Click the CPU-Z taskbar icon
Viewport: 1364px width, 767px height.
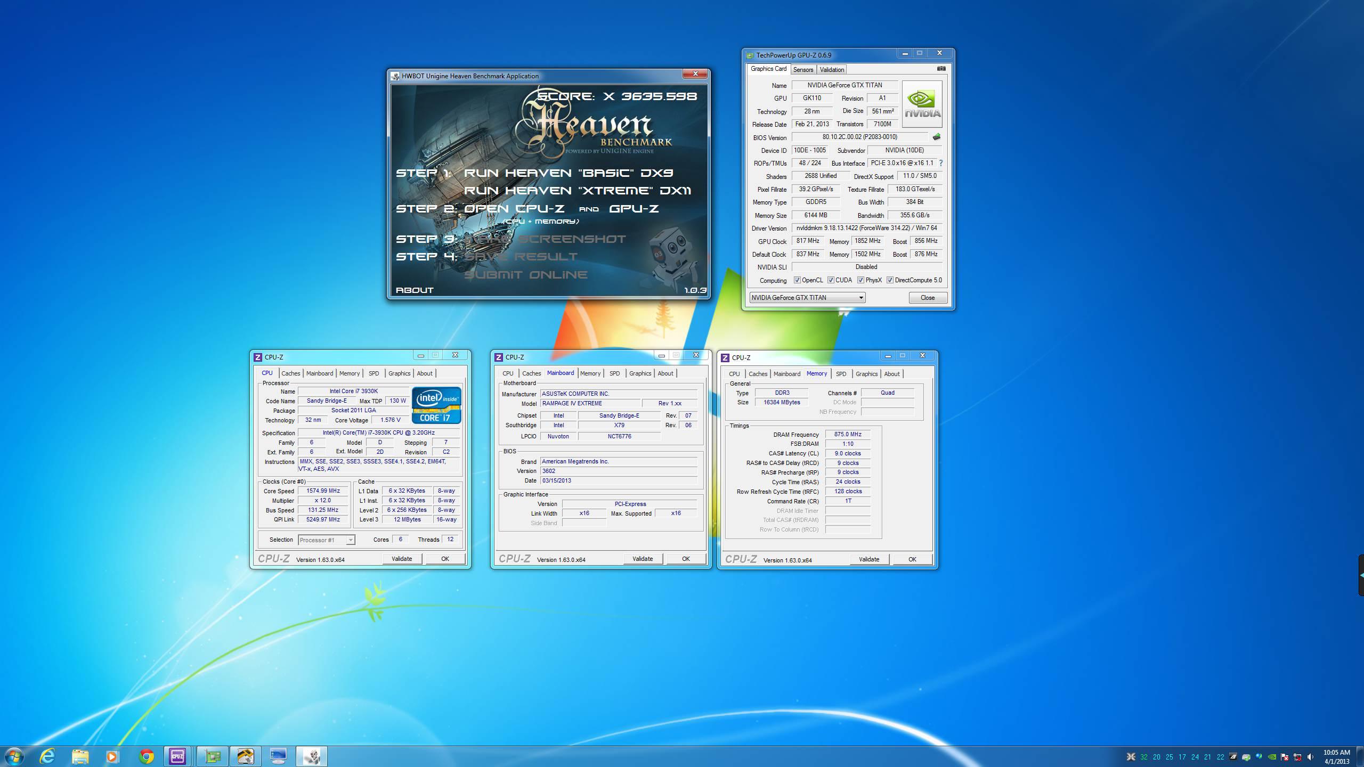[x=177, y=756]
